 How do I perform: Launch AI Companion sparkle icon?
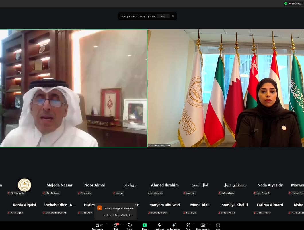(x=174, y=225)
